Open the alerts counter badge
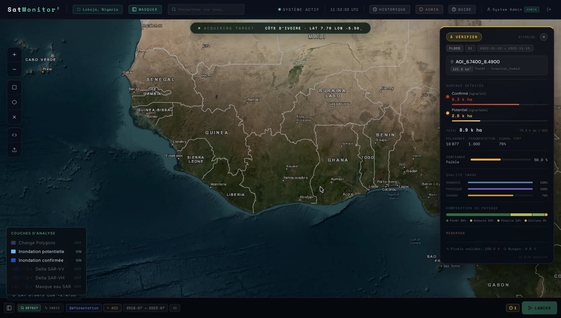The height and width of the screenshot is (318, 561). (x=513, y=308)
